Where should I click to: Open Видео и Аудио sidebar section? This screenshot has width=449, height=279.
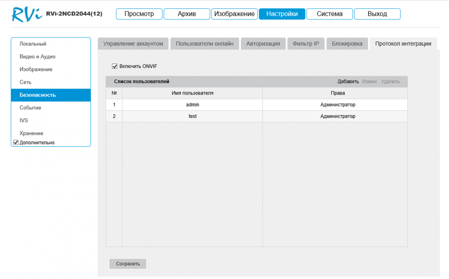tap(37, 57)
